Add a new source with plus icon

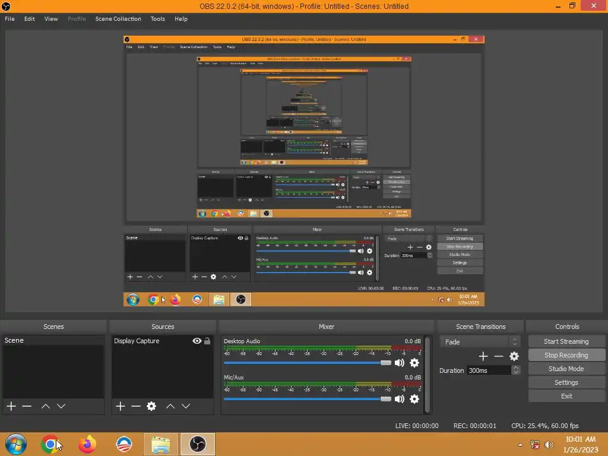pyautogui.click(x=120, y=406)
